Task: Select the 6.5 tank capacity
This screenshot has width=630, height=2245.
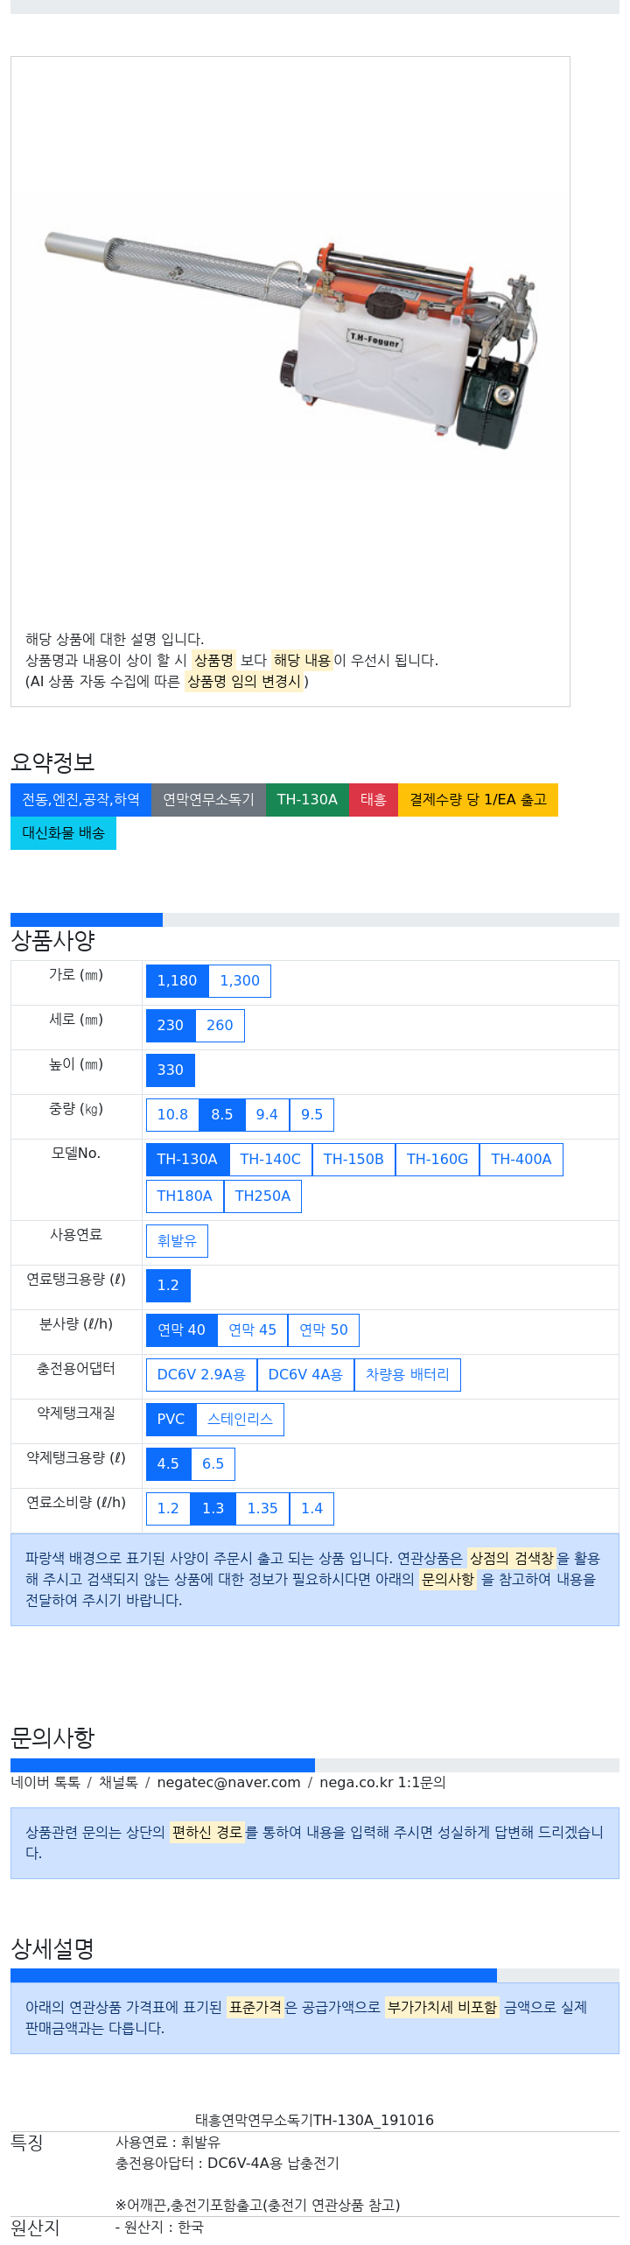Action: pyautogui.click(x=213, y=1464)
